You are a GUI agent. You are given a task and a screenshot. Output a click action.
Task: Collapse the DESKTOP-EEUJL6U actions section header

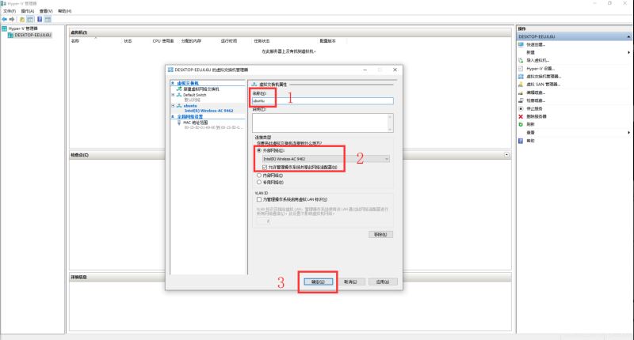point(629,36)
